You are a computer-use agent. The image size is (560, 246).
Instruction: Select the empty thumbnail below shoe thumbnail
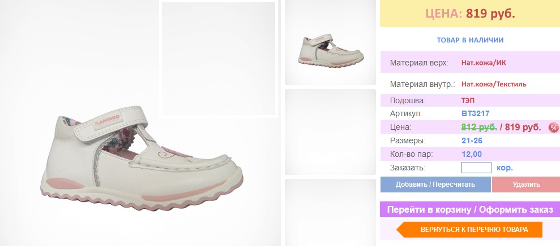330,132
